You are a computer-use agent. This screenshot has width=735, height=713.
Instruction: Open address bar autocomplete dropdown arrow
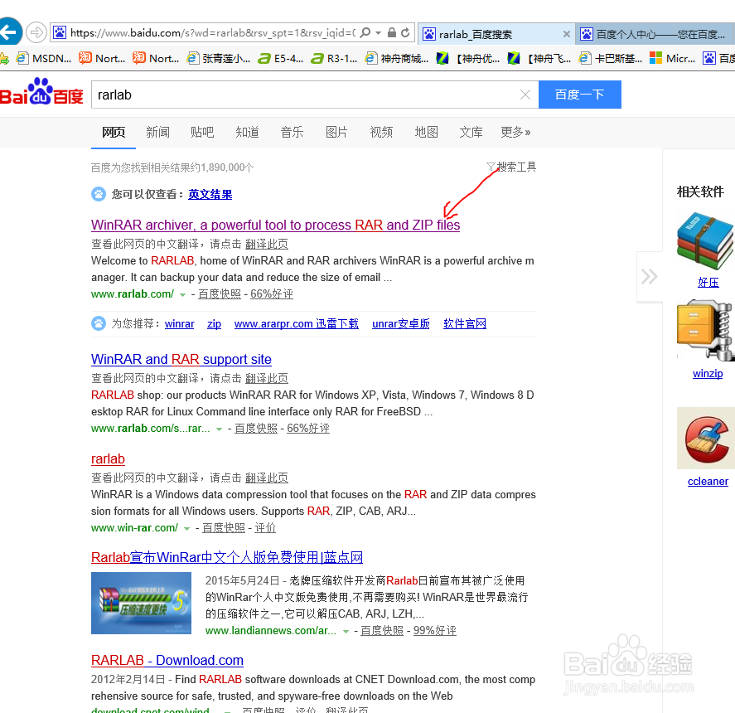[379, 32]
